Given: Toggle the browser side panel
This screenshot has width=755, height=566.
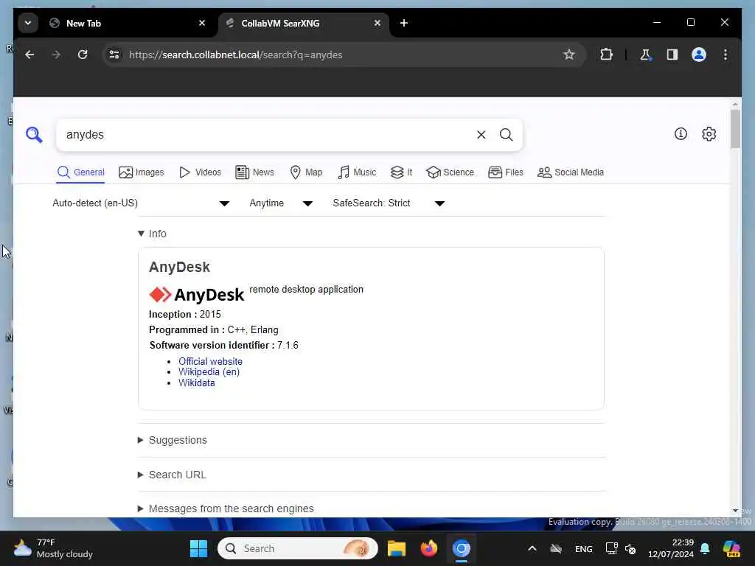Looking at the screenshot, I should pyautogui.click(x=672, y=55).
